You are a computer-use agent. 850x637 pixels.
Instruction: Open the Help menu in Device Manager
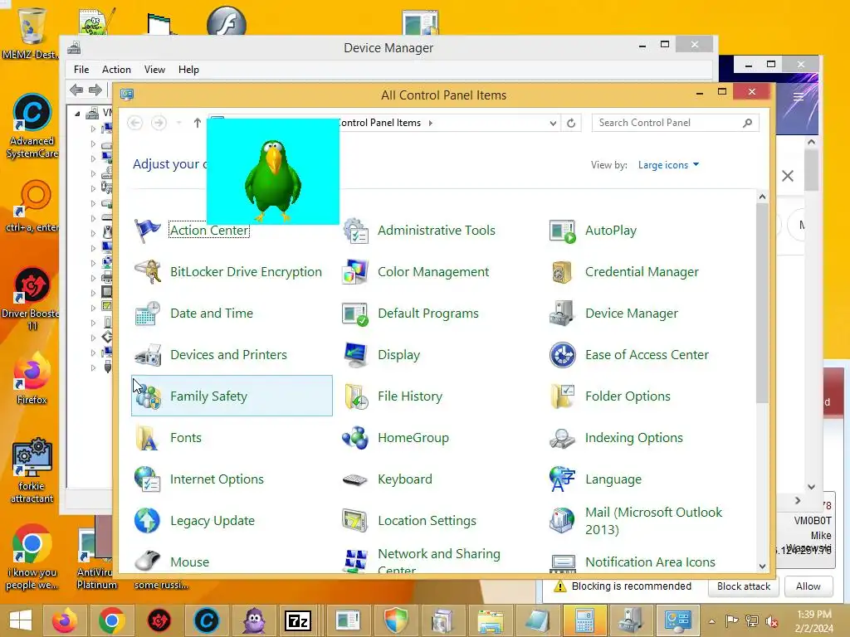click(x=188, y=70)
